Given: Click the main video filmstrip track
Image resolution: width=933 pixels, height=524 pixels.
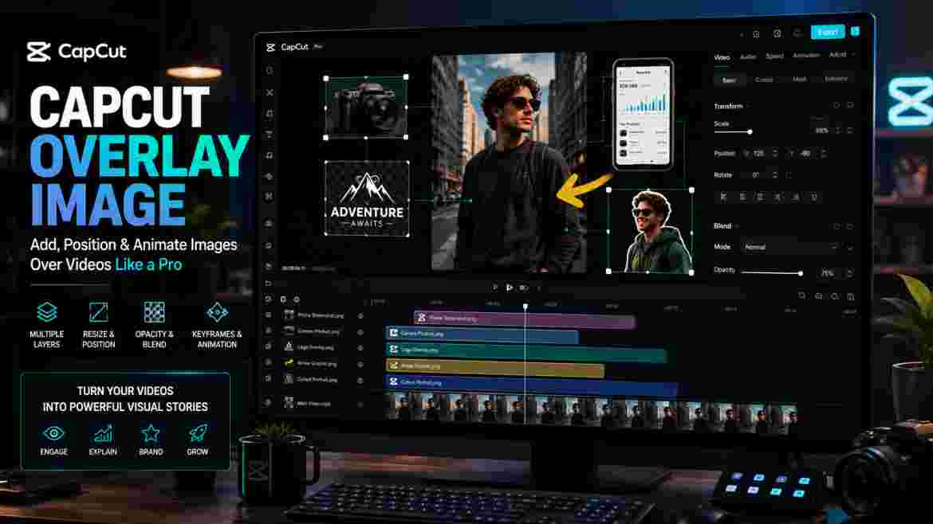Looking at the screenshot, I should pyautogui.click(x=591, y=409).
